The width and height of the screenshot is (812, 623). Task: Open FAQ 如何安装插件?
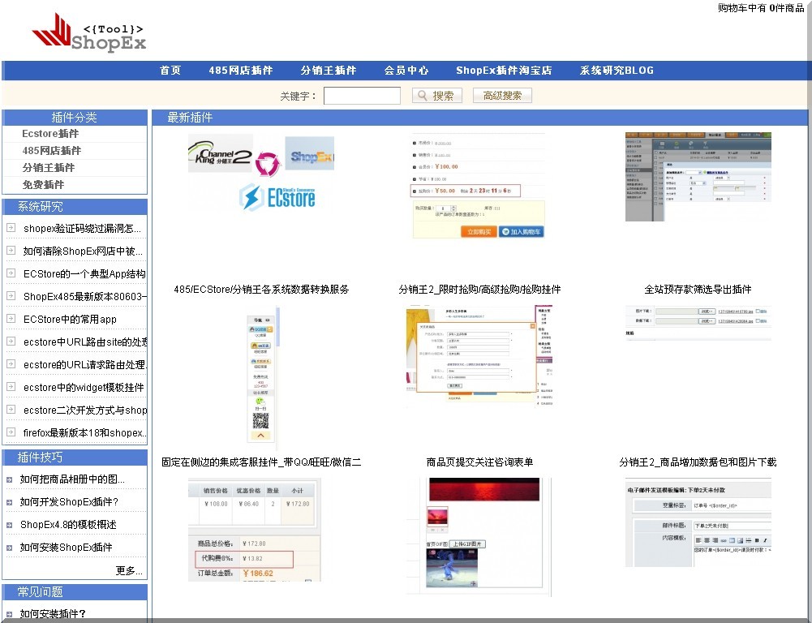coord(53,614)
